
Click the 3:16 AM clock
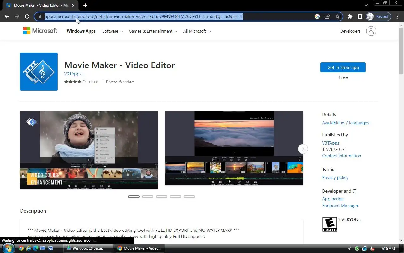click(x=388, y=249)
